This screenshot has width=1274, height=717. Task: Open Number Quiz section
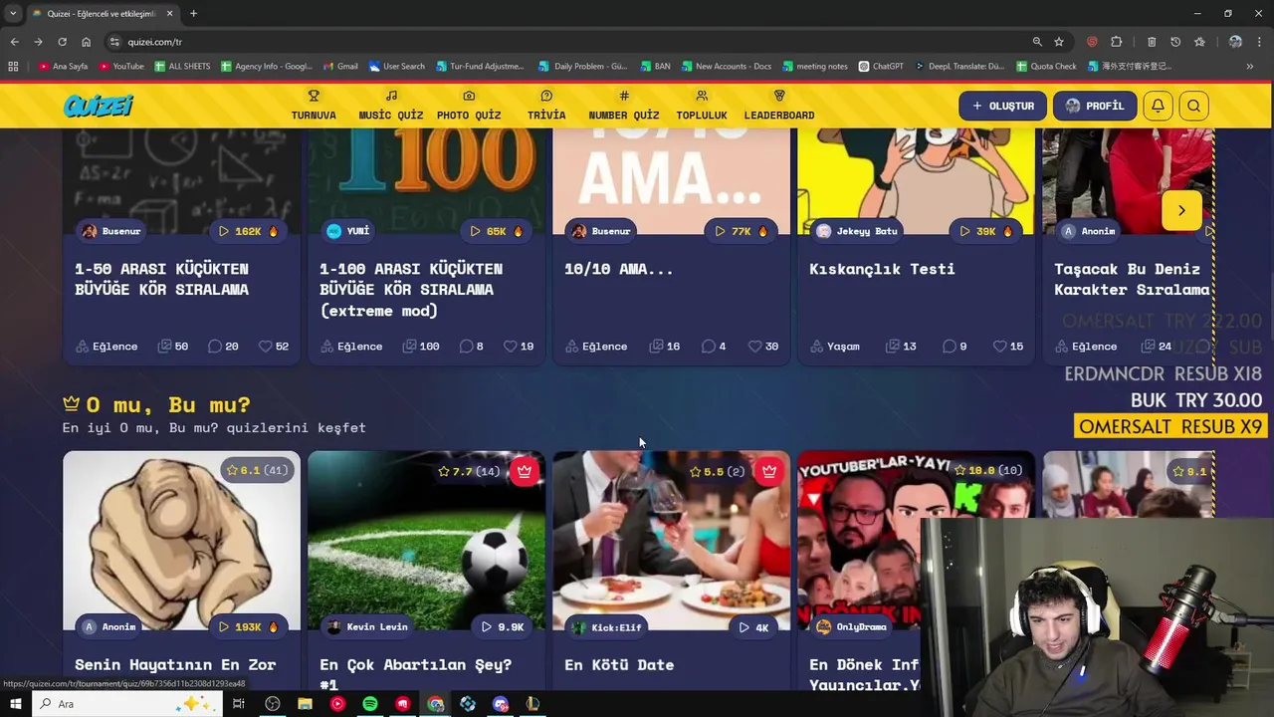pyautogui.click(x=624, y=106)
